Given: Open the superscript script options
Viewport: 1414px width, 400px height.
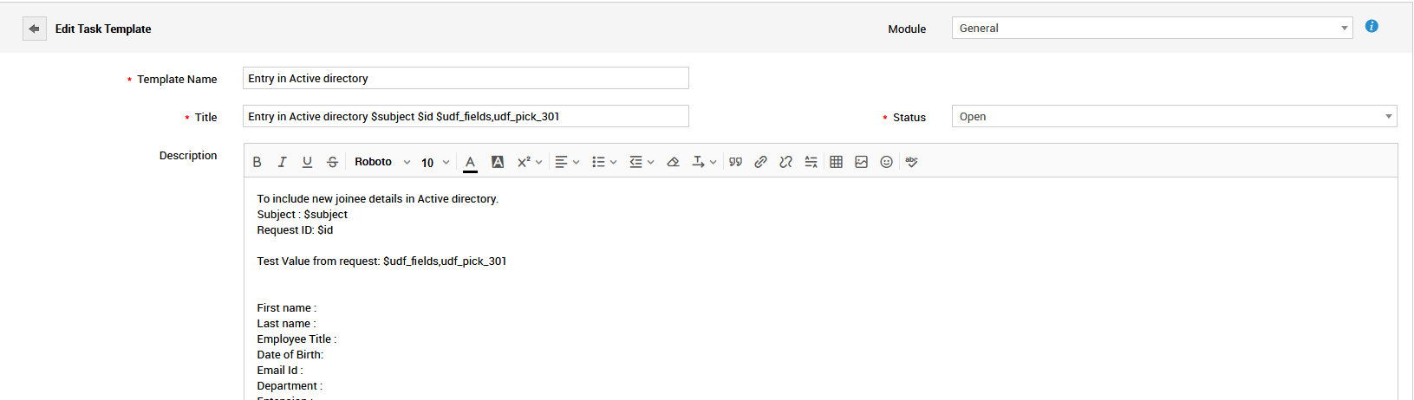Looking at the screenshot, I should pos(529,162).
